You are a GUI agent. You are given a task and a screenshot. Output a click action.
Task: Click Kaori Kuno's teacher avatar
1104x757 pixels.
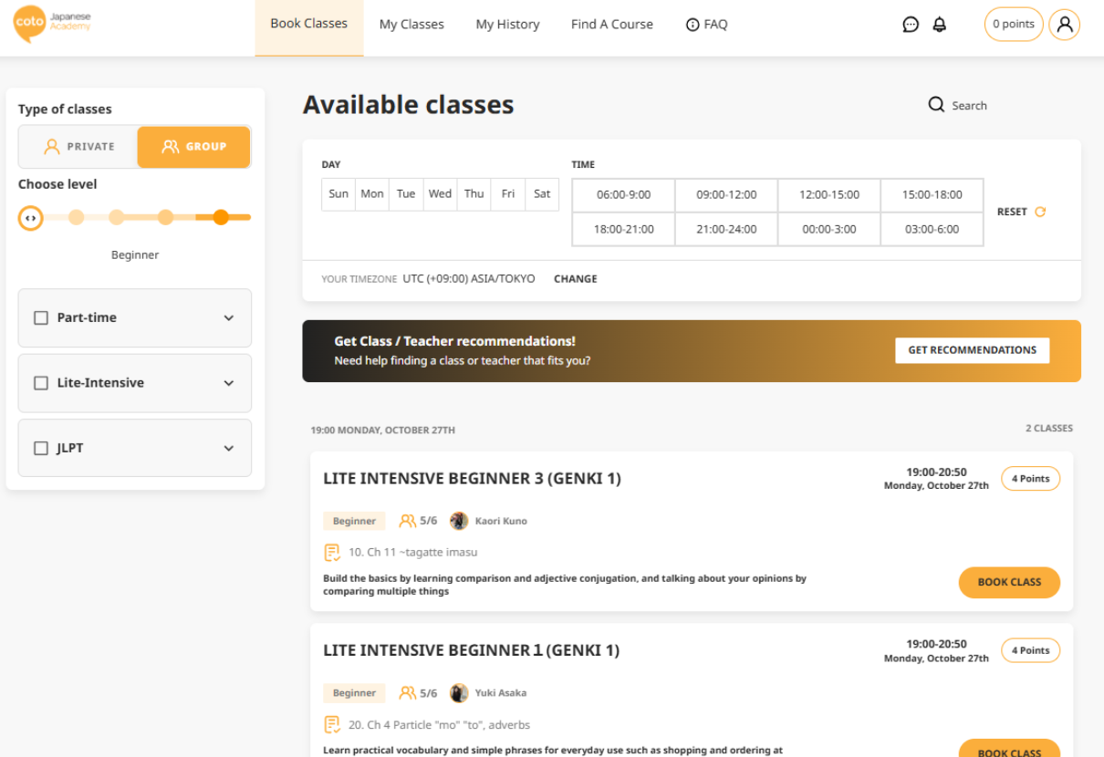tap(459, 521)
